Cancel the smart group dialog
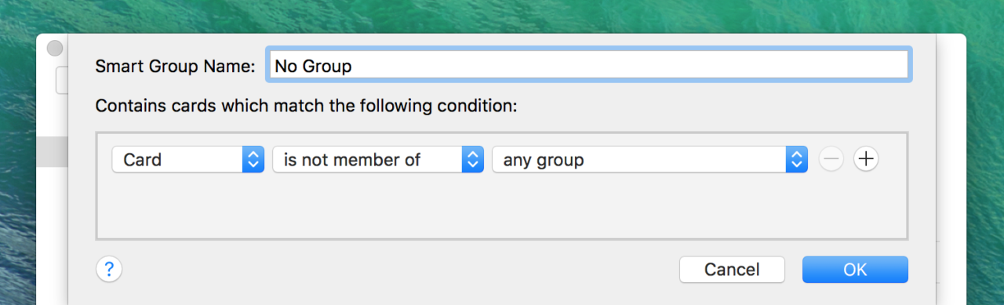This screenshot has width=1004, height=305. click(x=732, y=270)
